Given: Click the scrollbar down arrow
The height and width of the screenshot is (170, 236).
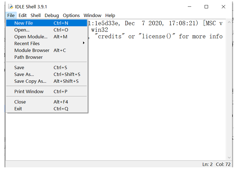Looking at the screenshot, I should [x=229, y=157].
